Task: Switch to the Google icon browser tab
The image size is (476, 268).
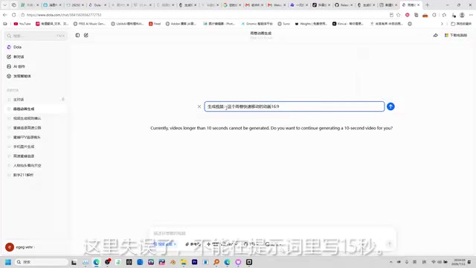Action: click(232, 5)
